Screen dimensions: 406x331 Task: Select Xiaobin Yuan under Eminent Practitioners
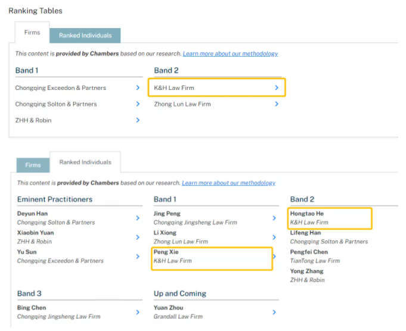coord(36,233)
